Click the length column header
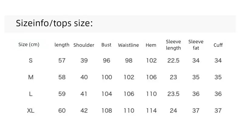The image size is (240, 129). [x=62, y=45]
